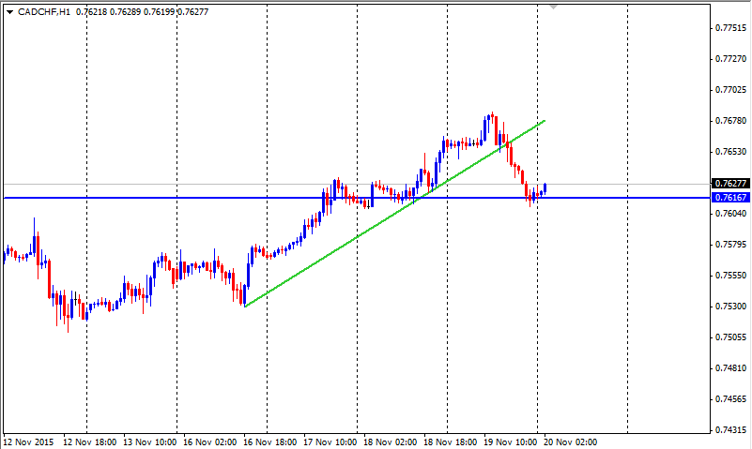The image size is (752, 449).
Task: Click the 16 Nov 02:00 time axis label
Action: coord(210,442)
